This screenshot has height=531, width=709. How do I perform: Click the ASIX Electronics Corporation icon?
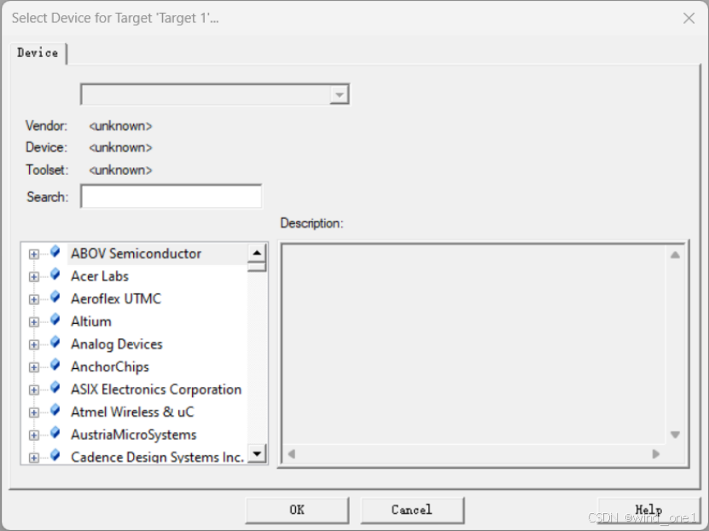(55, 388)
